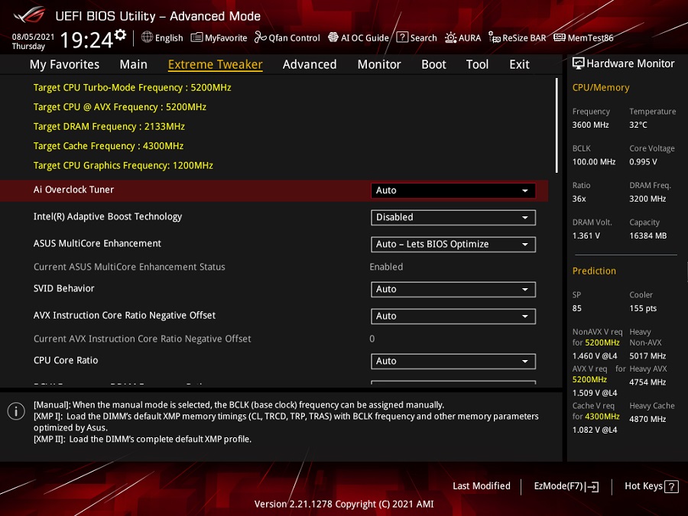The width and height of the screenshot is (688, 516).
Task: Open AVX Instruction Core Ratio Negative Offset dropdown
Action: (453, 316)
